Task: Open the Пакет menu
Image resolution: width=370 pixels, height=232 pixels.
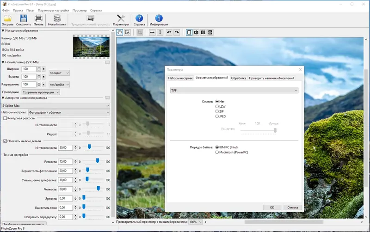Action: (x=31, y=10)
